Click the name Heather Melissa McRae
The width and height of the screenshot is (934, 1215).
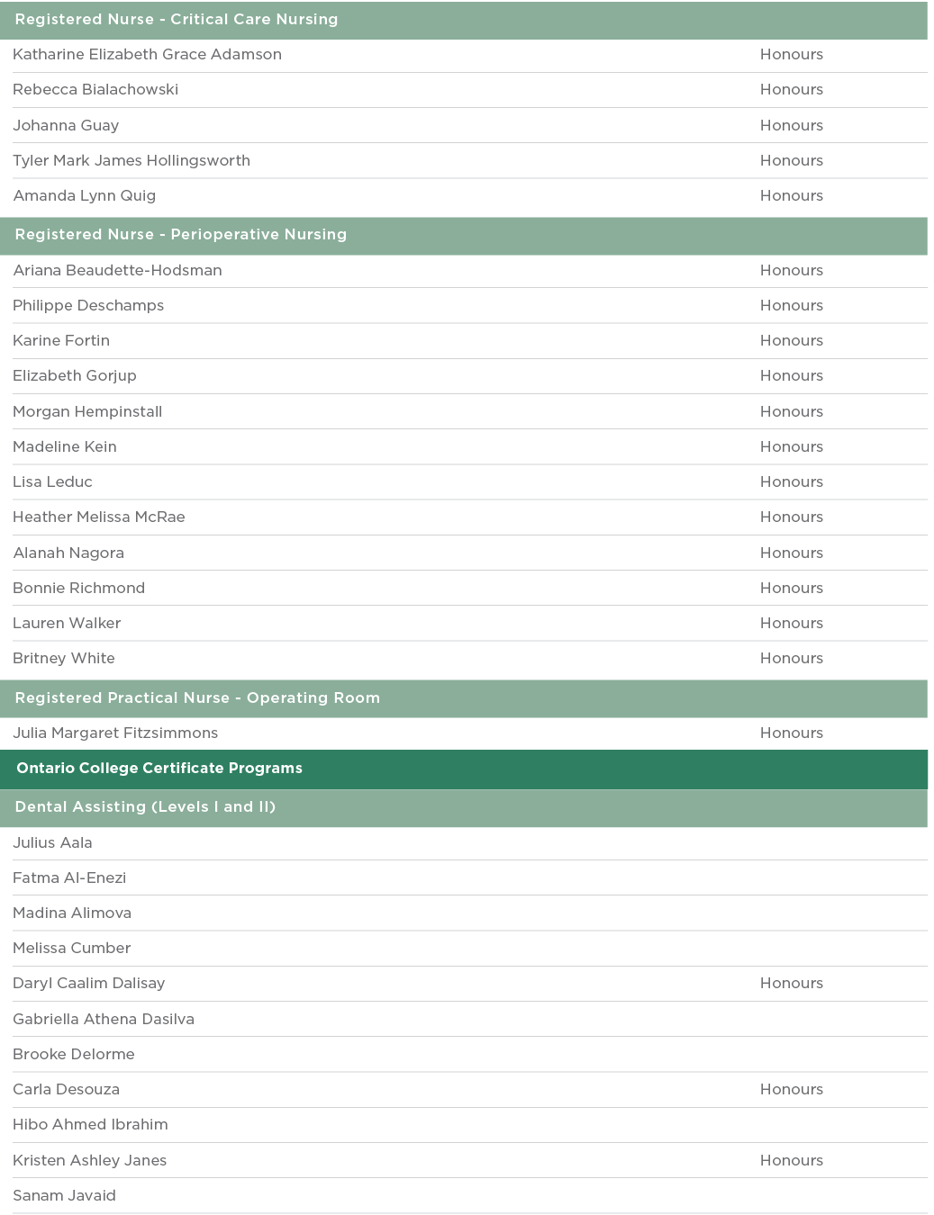pyautogui.click(x=99, y=517)
